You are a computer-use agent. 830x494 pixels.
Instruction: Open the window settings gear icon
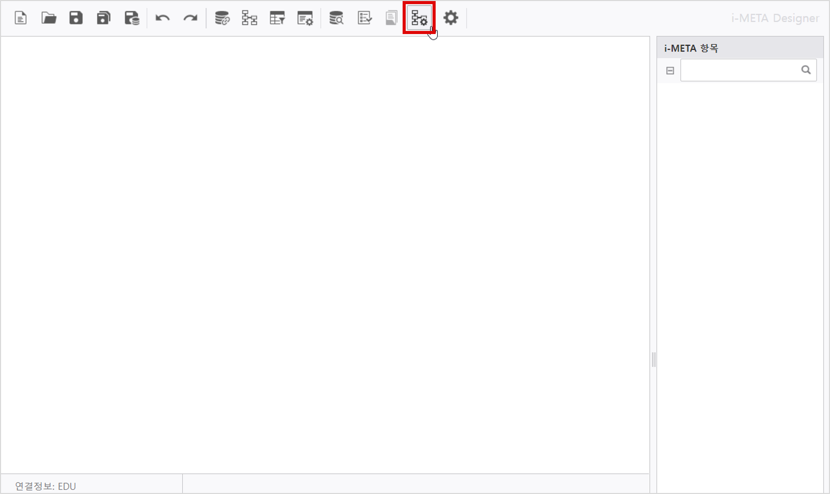coord(305,18)
